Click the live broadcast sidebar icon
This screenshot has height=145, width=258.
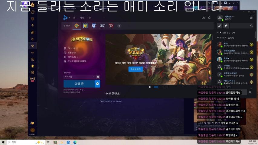click(33, 79)
